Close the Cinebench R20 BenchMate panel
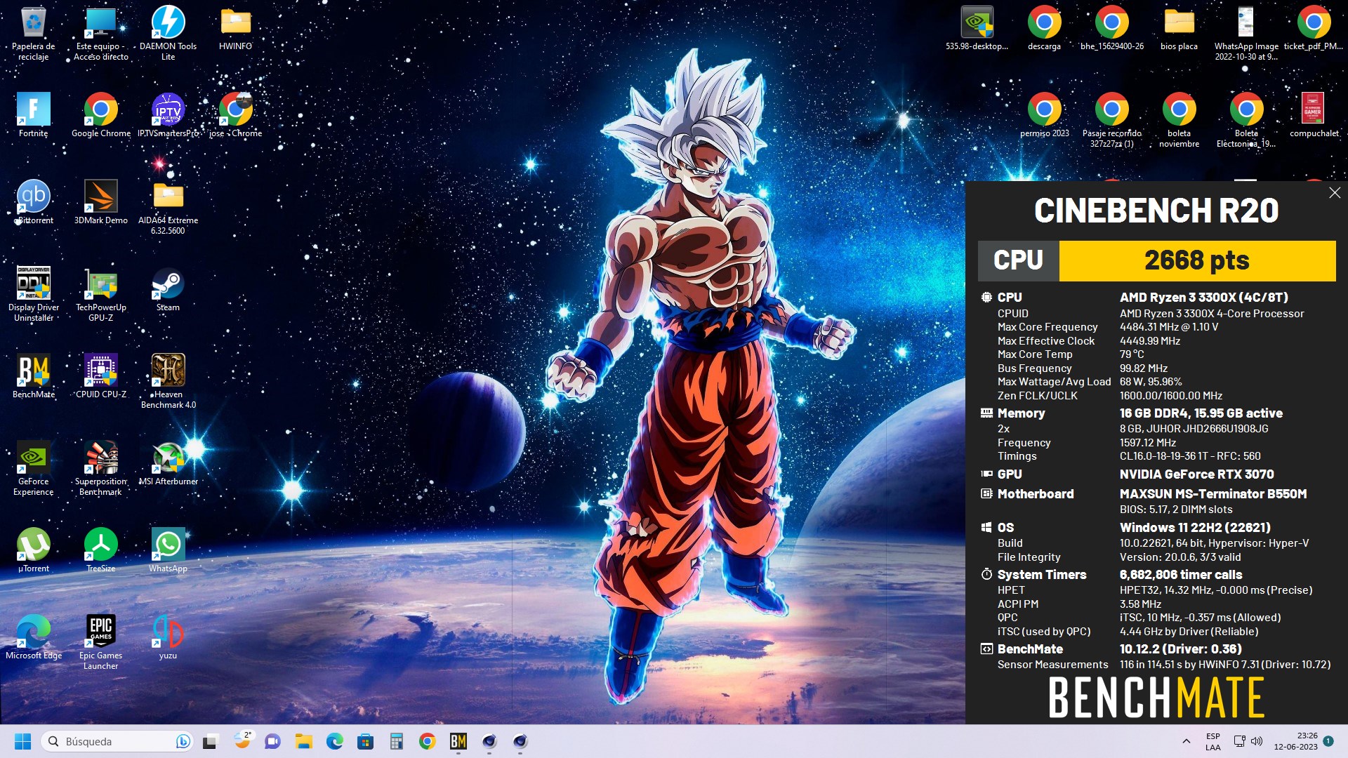The image size is (1348, 758). 1335,193
